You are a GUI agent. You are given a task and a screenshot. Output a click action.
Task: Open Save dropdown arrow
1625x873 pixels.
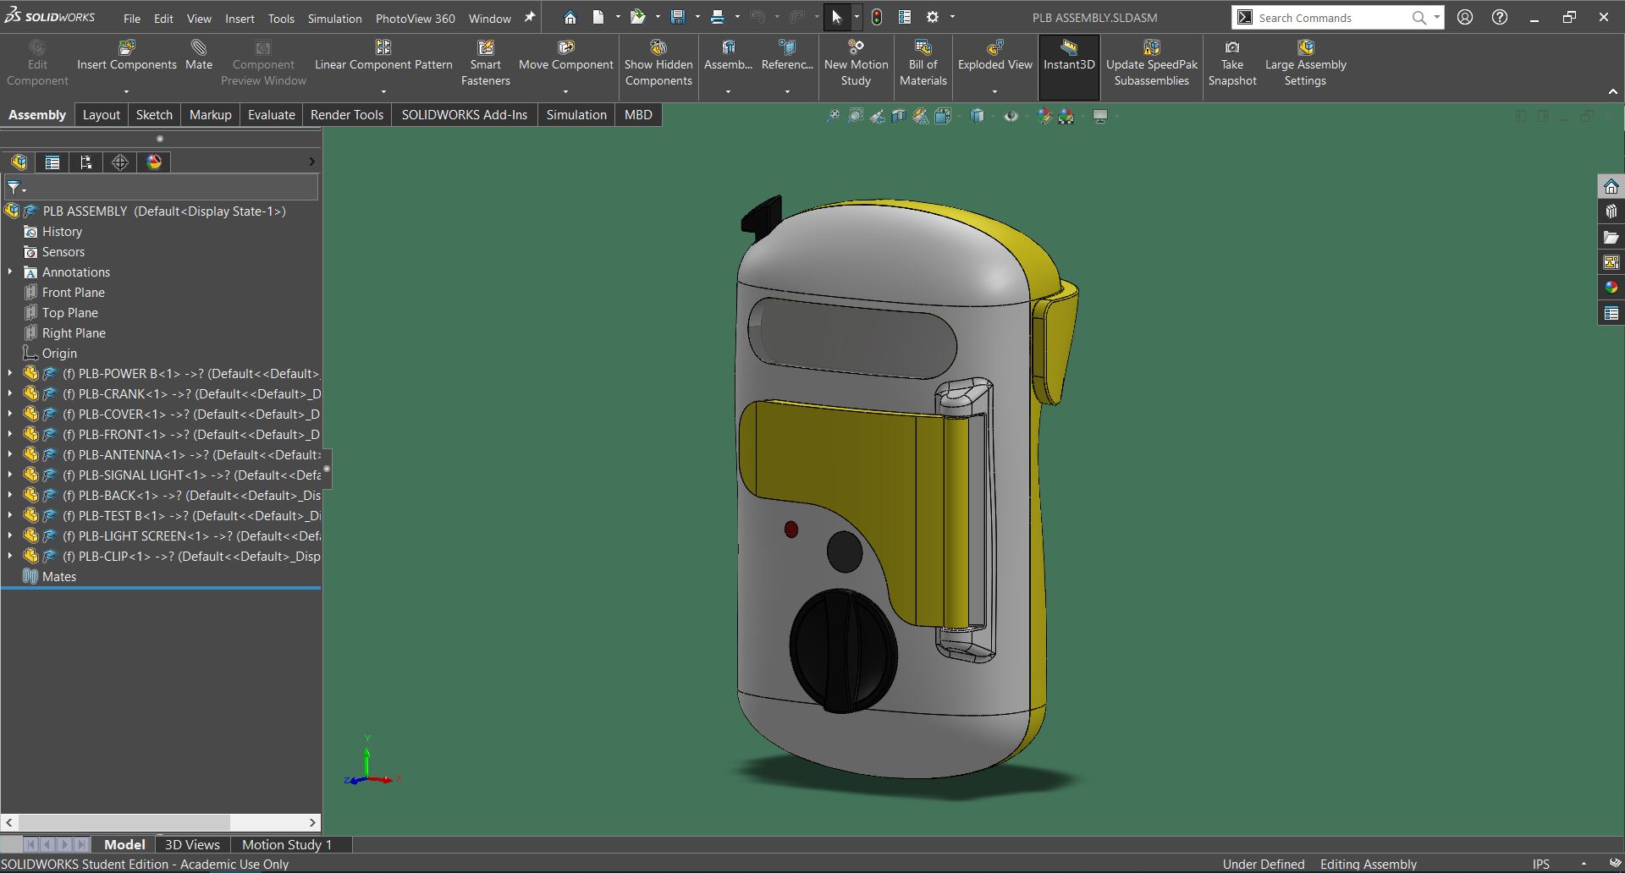(x=697, y=17)
